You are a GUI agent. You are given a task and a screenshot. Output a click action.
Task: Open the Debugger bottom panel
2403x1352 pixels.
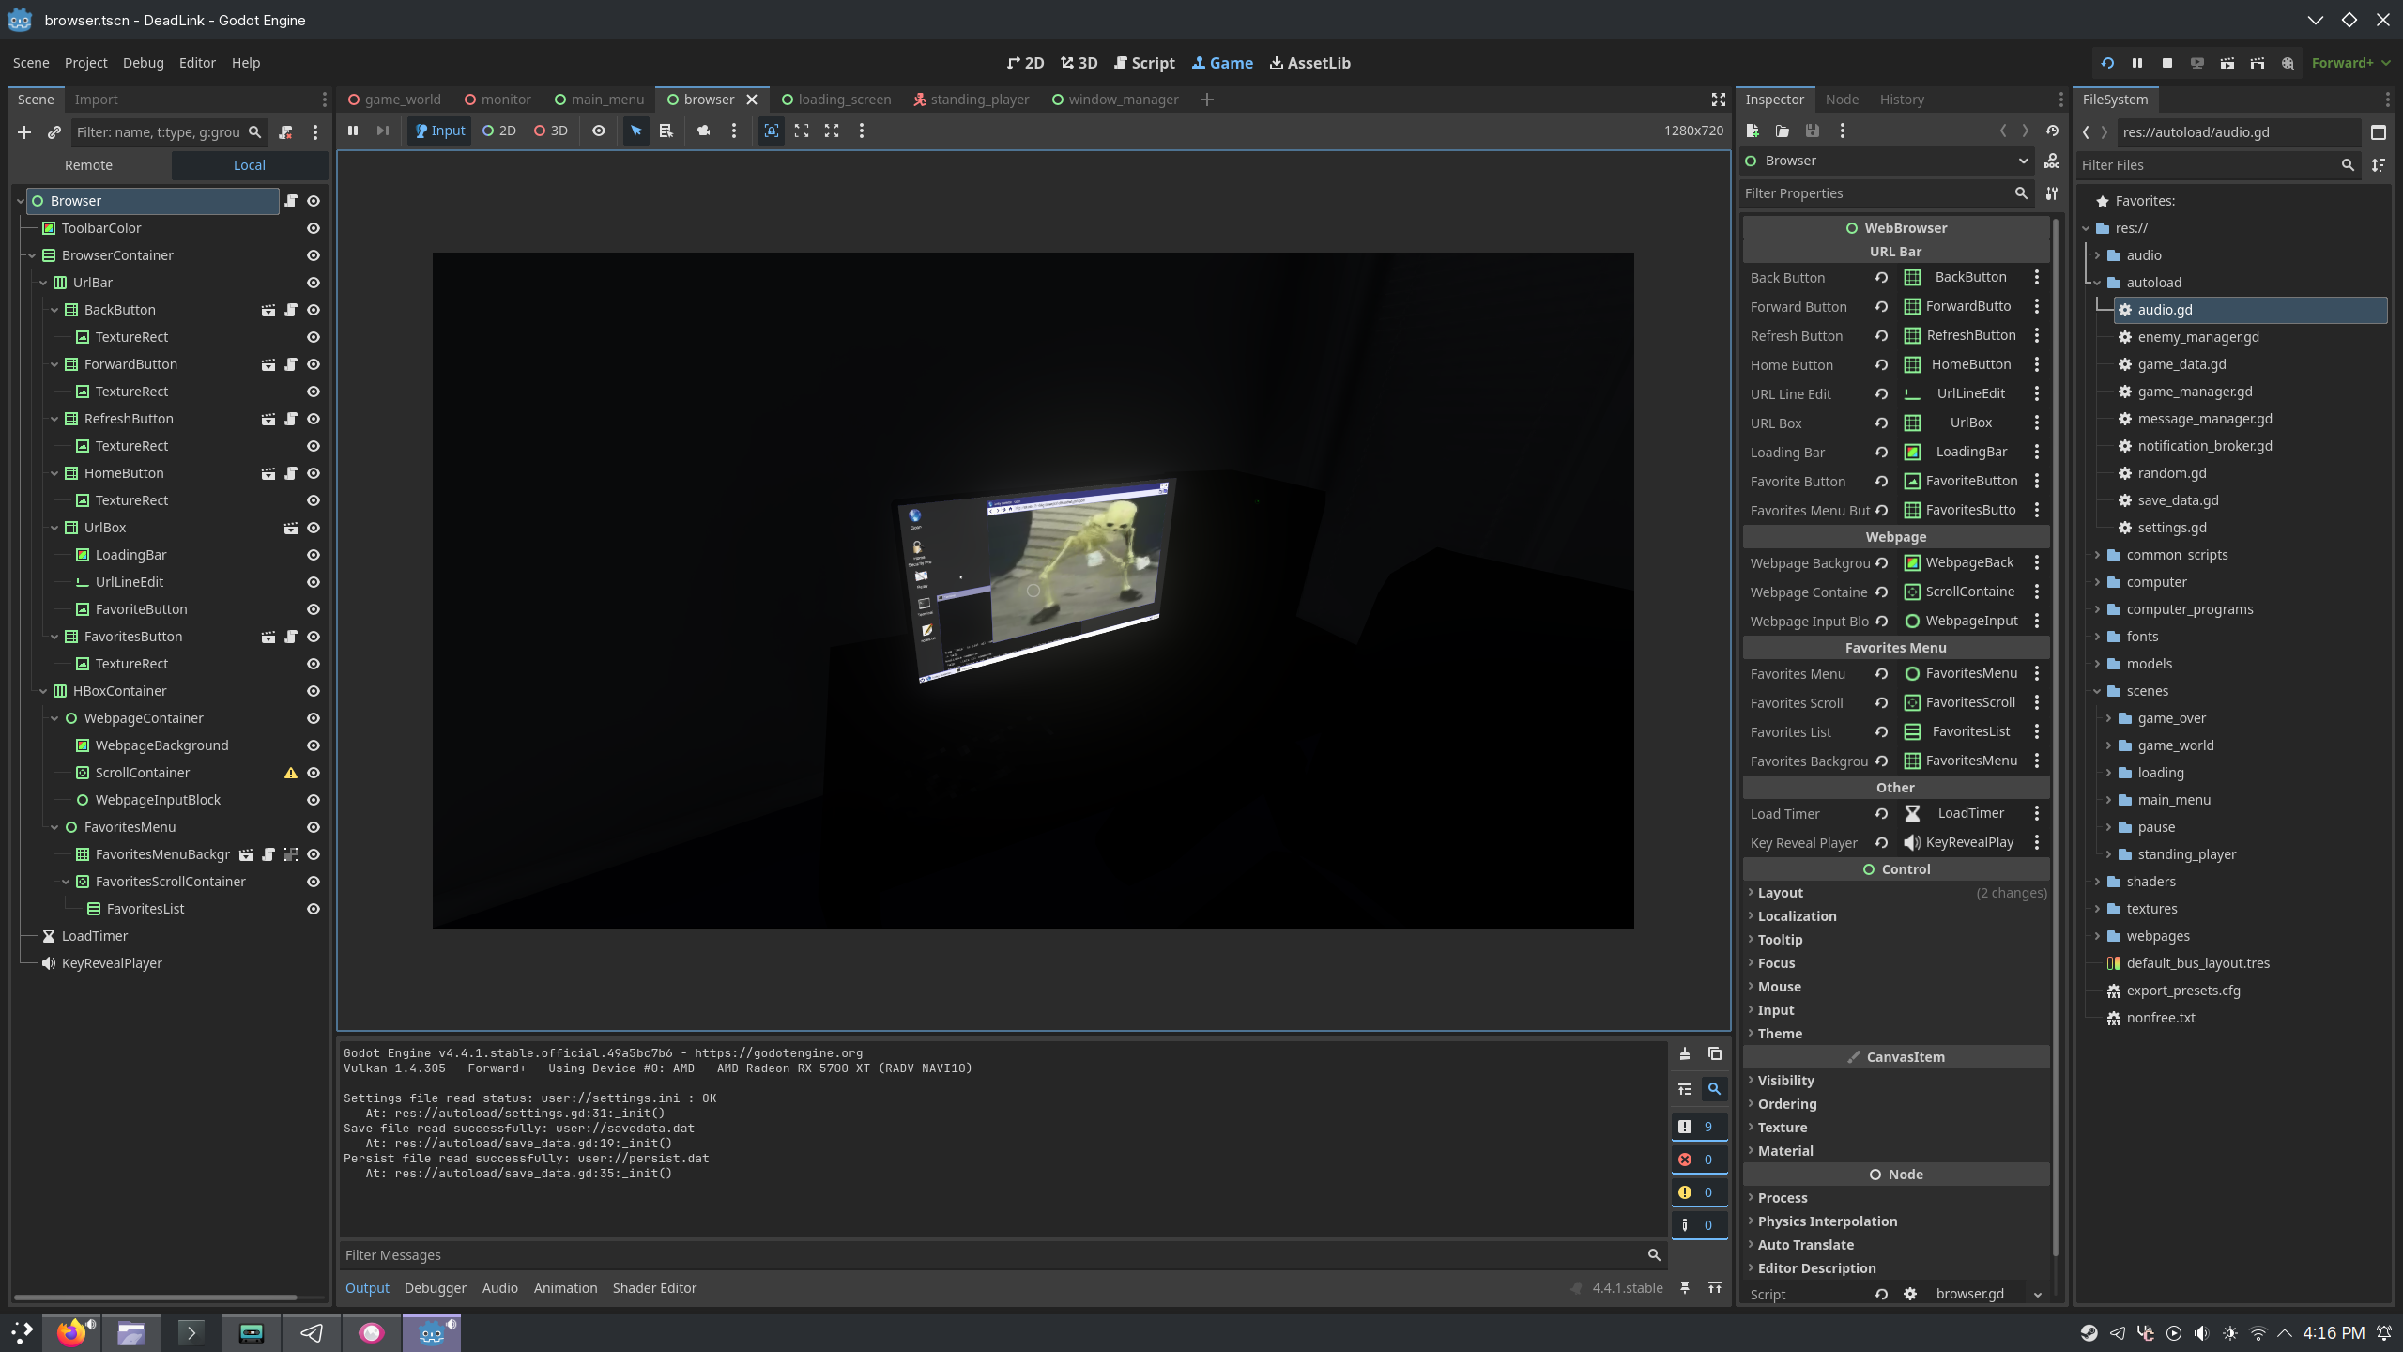435,1288
